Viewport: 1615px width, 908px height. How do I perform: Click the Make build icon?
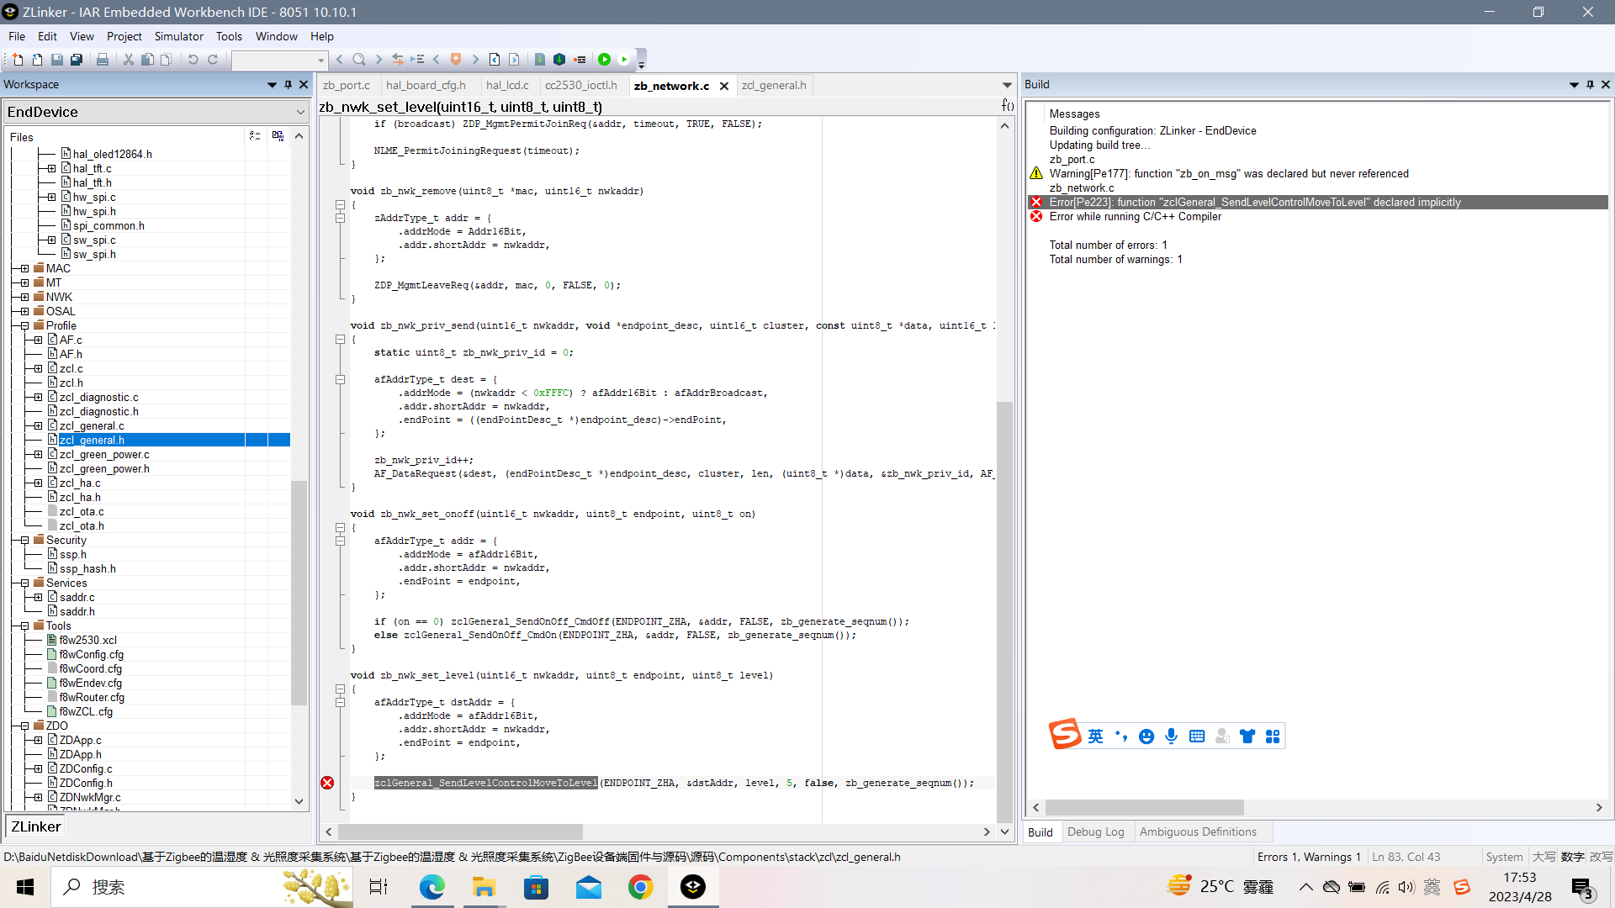point(559,60)
